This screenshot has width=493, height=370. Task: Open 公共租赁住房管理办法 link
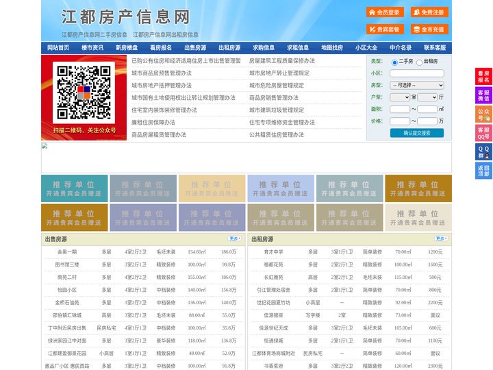(x=277, y=135)
